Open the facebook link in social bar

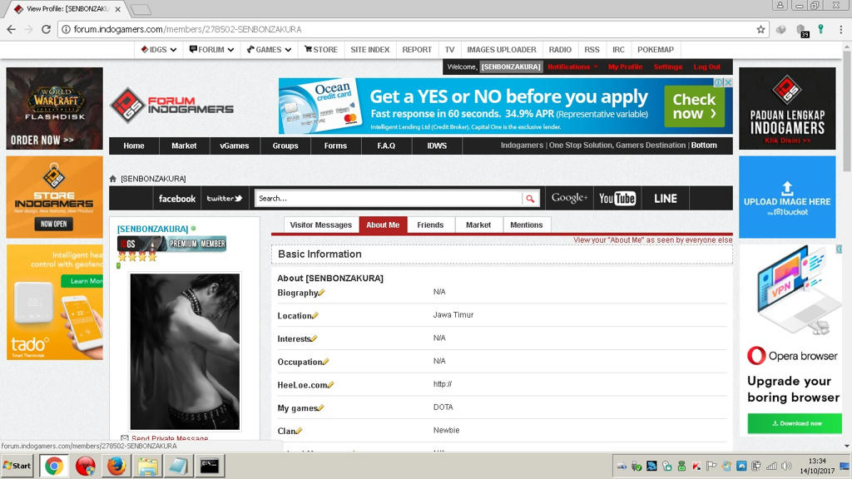click(x=177, y=199)
